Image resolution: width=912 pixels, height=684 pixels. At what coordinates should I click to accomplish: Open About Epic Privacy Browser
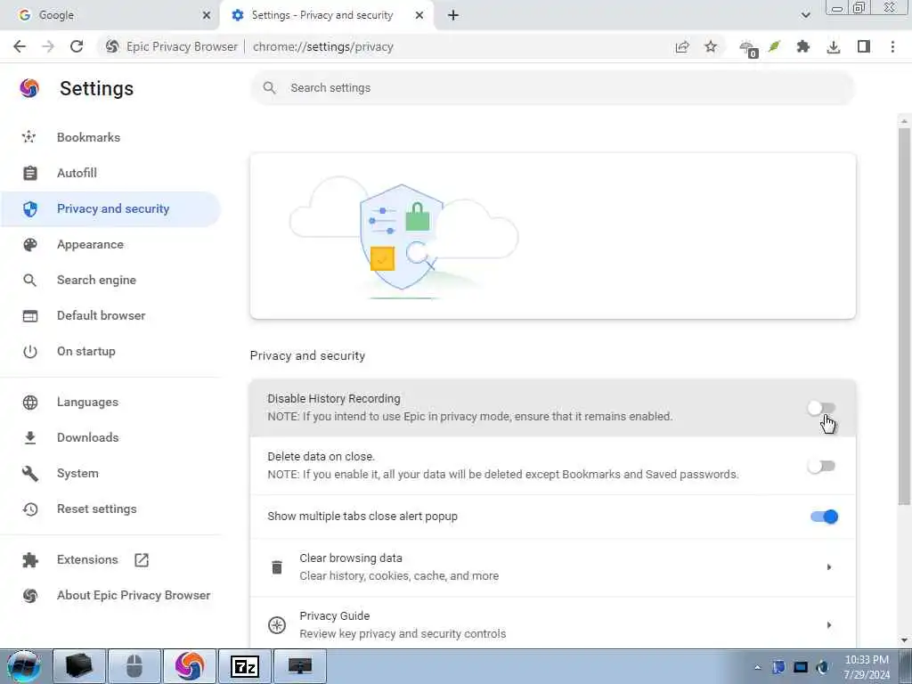[110, 595]
